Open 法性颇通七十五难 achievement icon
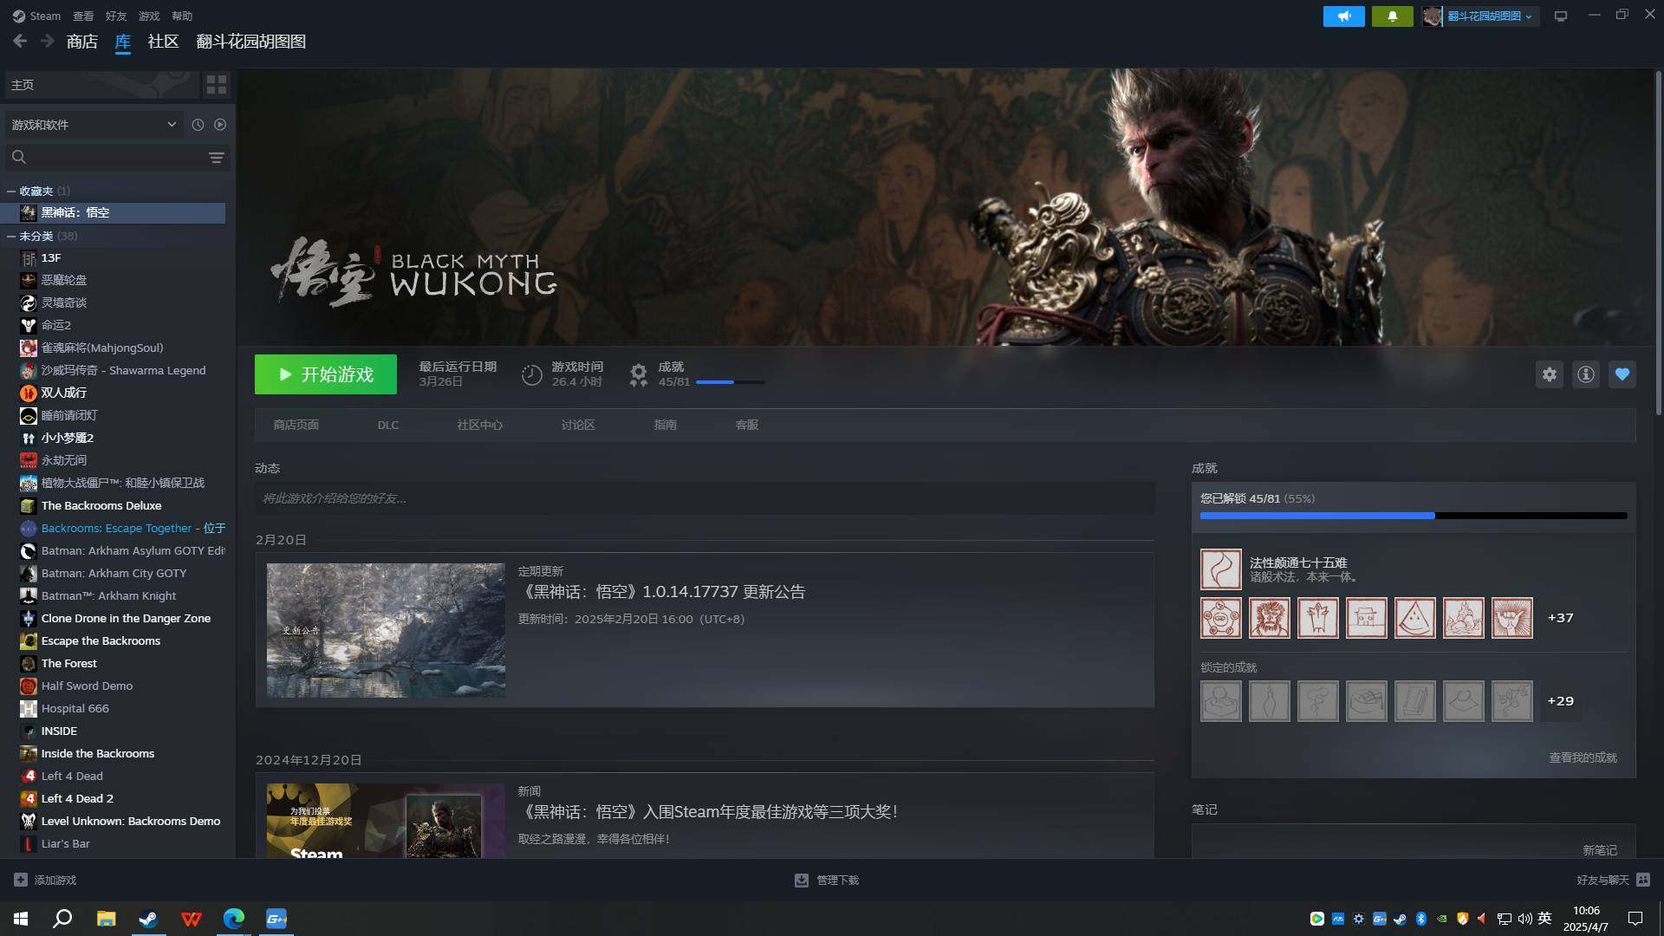This screenshot has height=936, width=1664. (1220, 569)
